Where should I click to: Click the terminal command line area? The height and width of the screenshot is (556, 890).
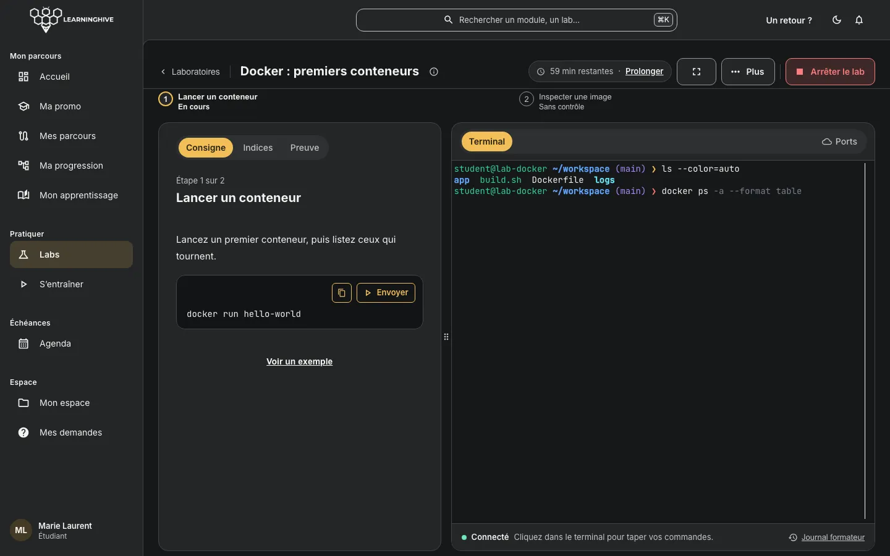pyautogui.click(x=628, y=192)
